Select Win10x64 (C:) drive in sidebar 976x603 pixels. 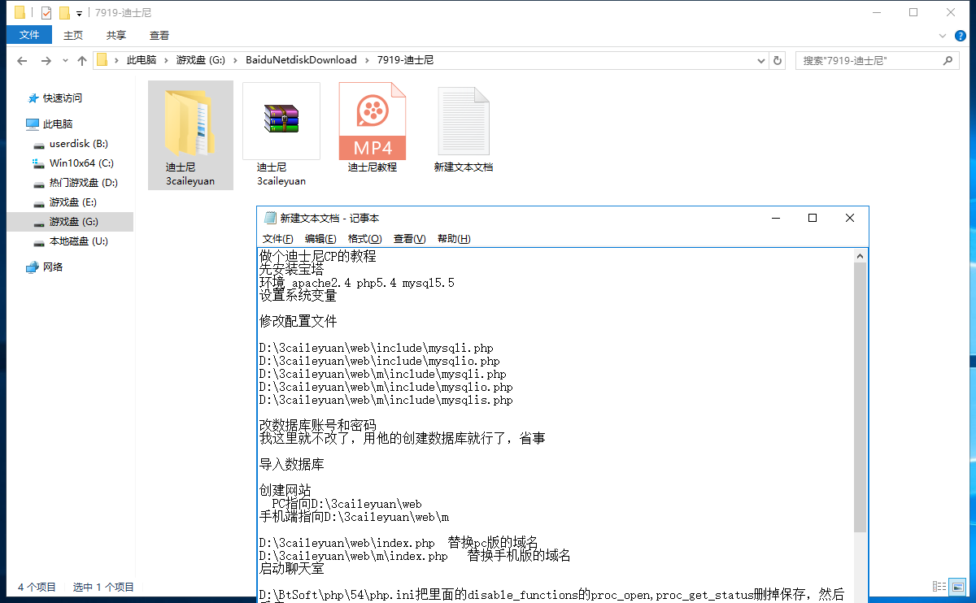click(81, 163)
